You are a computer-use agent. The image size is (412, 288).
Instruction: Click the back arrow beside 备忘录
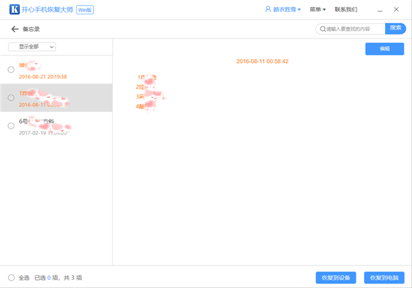coord(14,29)
